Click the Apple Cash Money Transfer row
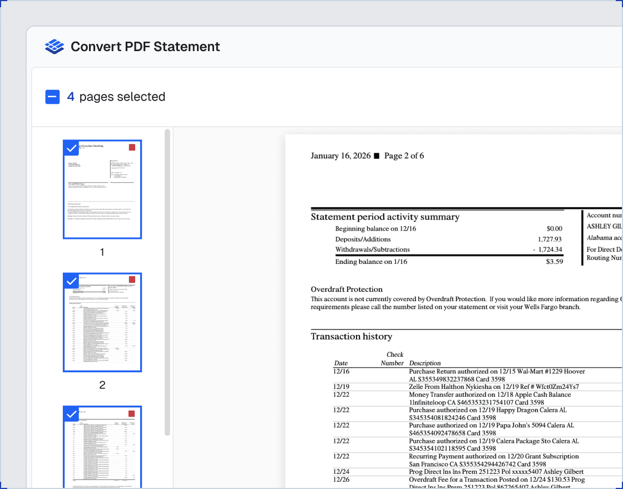Screen dimensions: 623x489 [x=477, y=398]
